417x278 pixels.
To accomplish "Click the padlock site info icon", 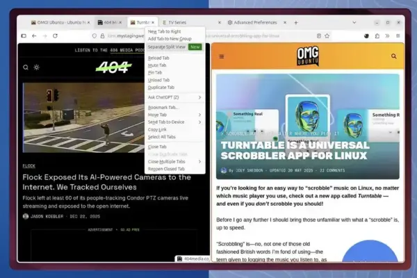I will click(x=102, y=35).
